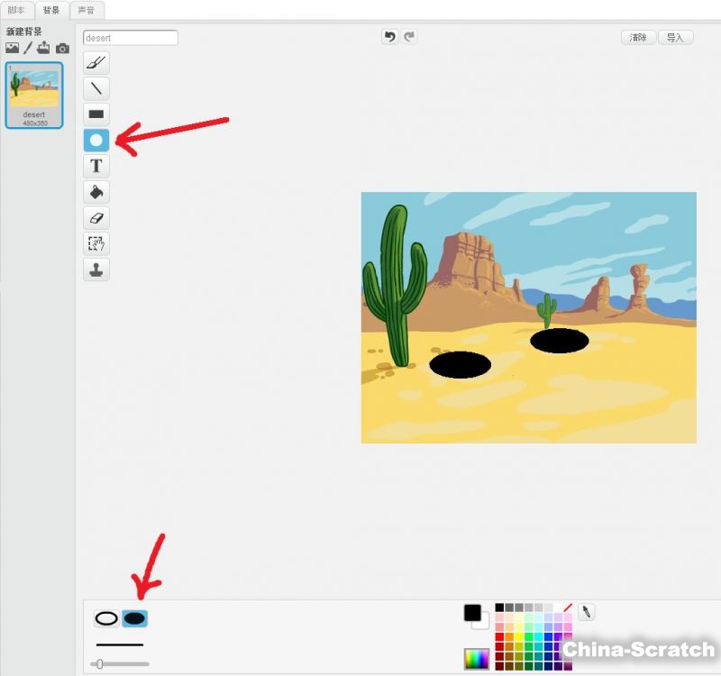This screenshot has width=721, height=676.
Task: Choose the filled ellipse mode
Action: pyautogui.click(x=135, y=618)
